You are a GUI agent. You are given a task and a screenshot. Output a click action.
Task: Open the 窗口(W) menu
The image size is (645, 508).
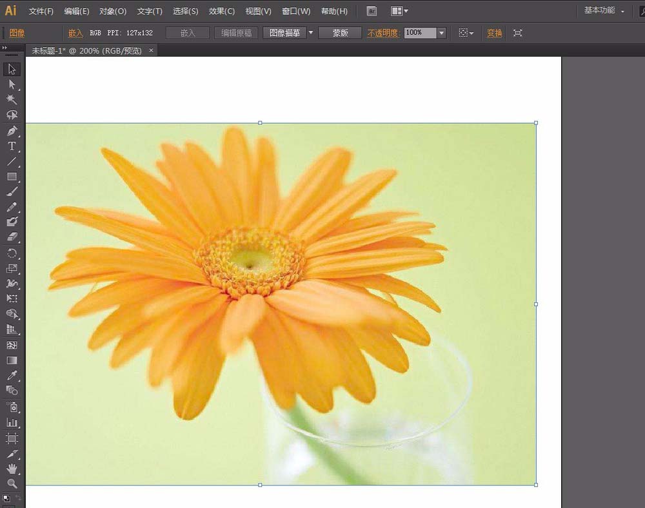pos(296,11)
